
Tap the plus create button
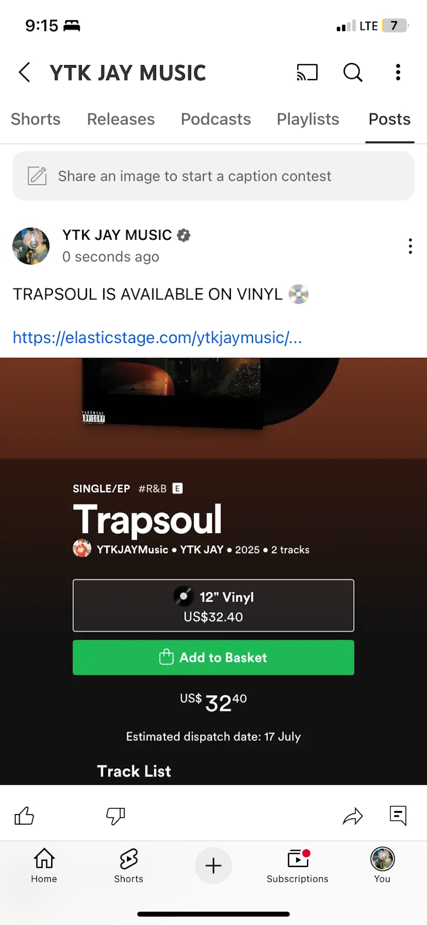pyautogui.click(x=213, y=865)
